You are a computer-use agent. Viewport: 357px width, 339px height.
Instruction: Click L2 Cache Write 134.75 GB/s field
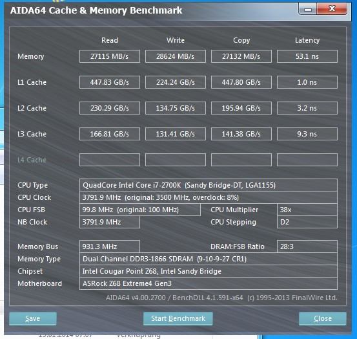pyautogui.click(x=176, y=108)
